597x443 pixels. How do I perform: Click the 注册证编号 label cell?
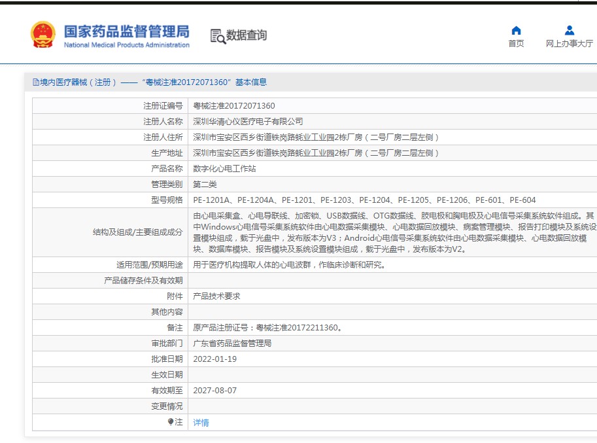[110, 106]
